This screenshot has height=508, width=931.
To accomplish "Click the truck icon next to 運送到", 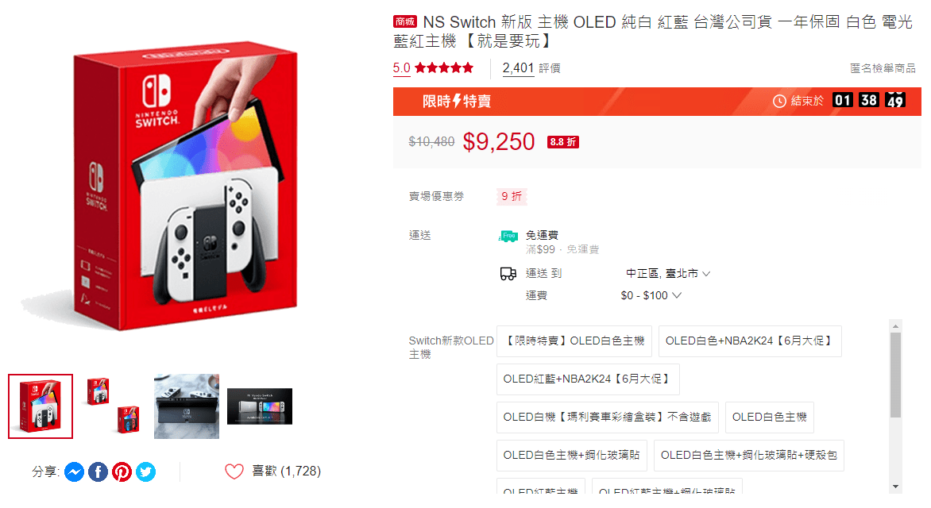I will pos(508,273).
